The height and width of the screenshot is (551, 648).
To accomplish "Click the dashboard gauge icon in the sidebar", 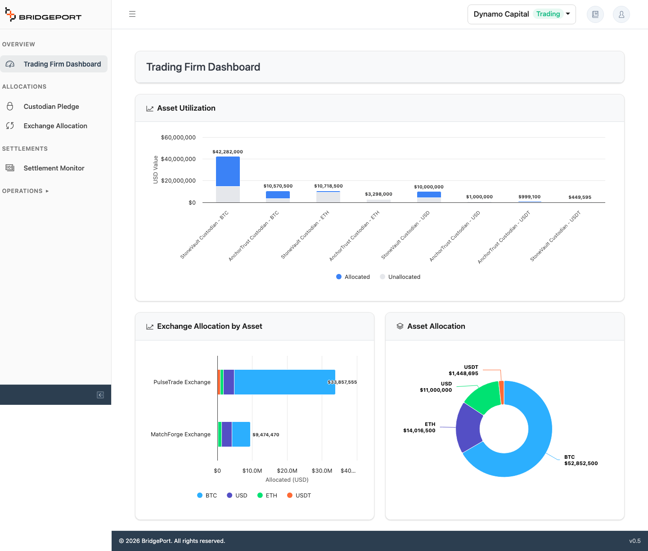I will tap(10, 64).
